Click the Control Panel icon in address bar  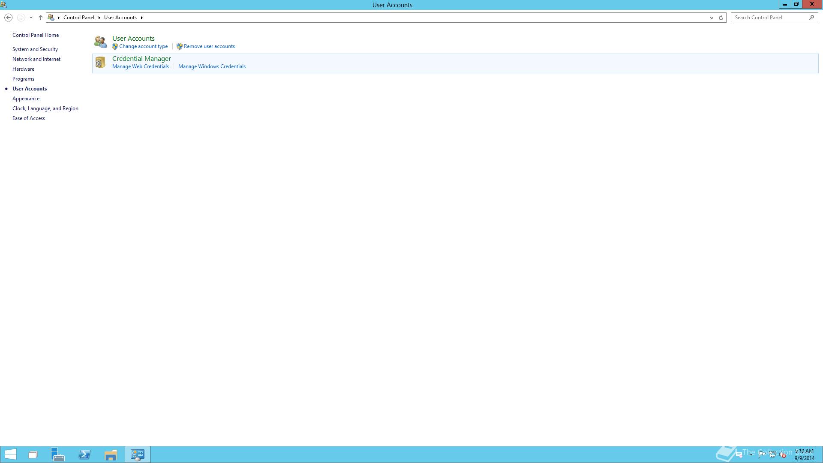pos(51,18)
